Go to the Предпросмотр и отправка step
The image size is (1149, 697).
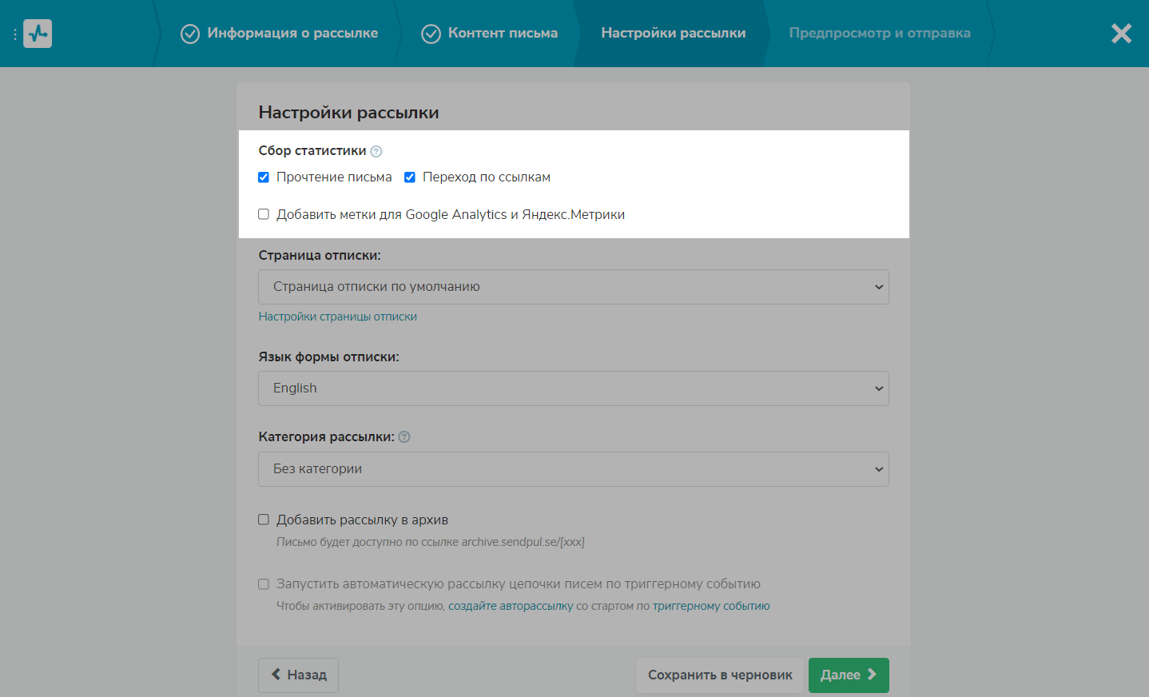point(879,34)
